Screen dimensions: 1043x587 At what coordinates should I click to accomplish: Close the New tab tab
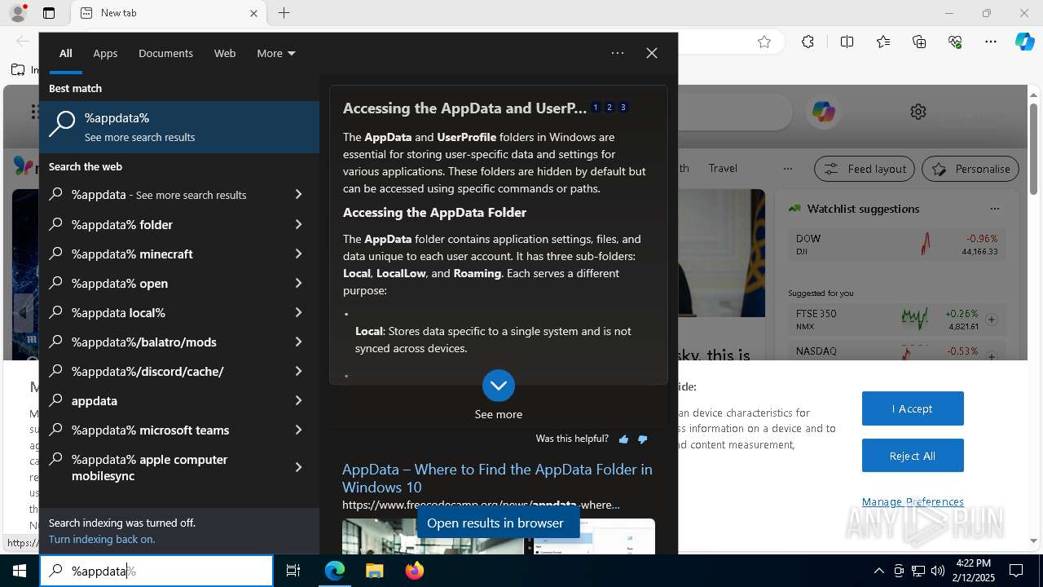253,13
